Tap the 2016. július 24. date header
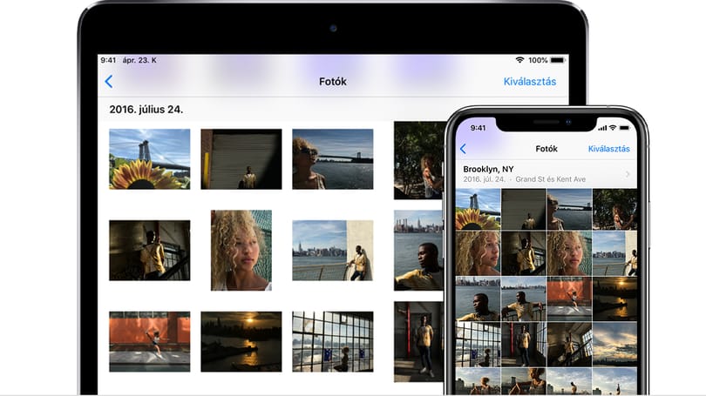The width and height of the screenshot is (706, 396). point(146,109)
